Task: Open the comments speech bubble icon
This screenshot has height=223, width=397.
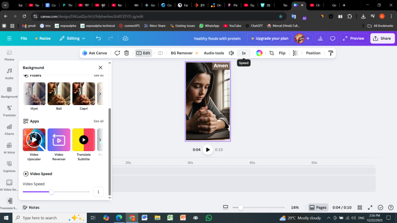Action: click(333, 38)
